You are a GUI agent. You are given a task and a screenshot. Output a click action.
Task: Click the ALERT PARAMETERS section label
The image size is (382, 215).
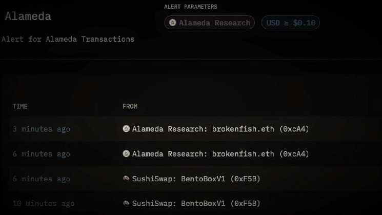point(190,7)
